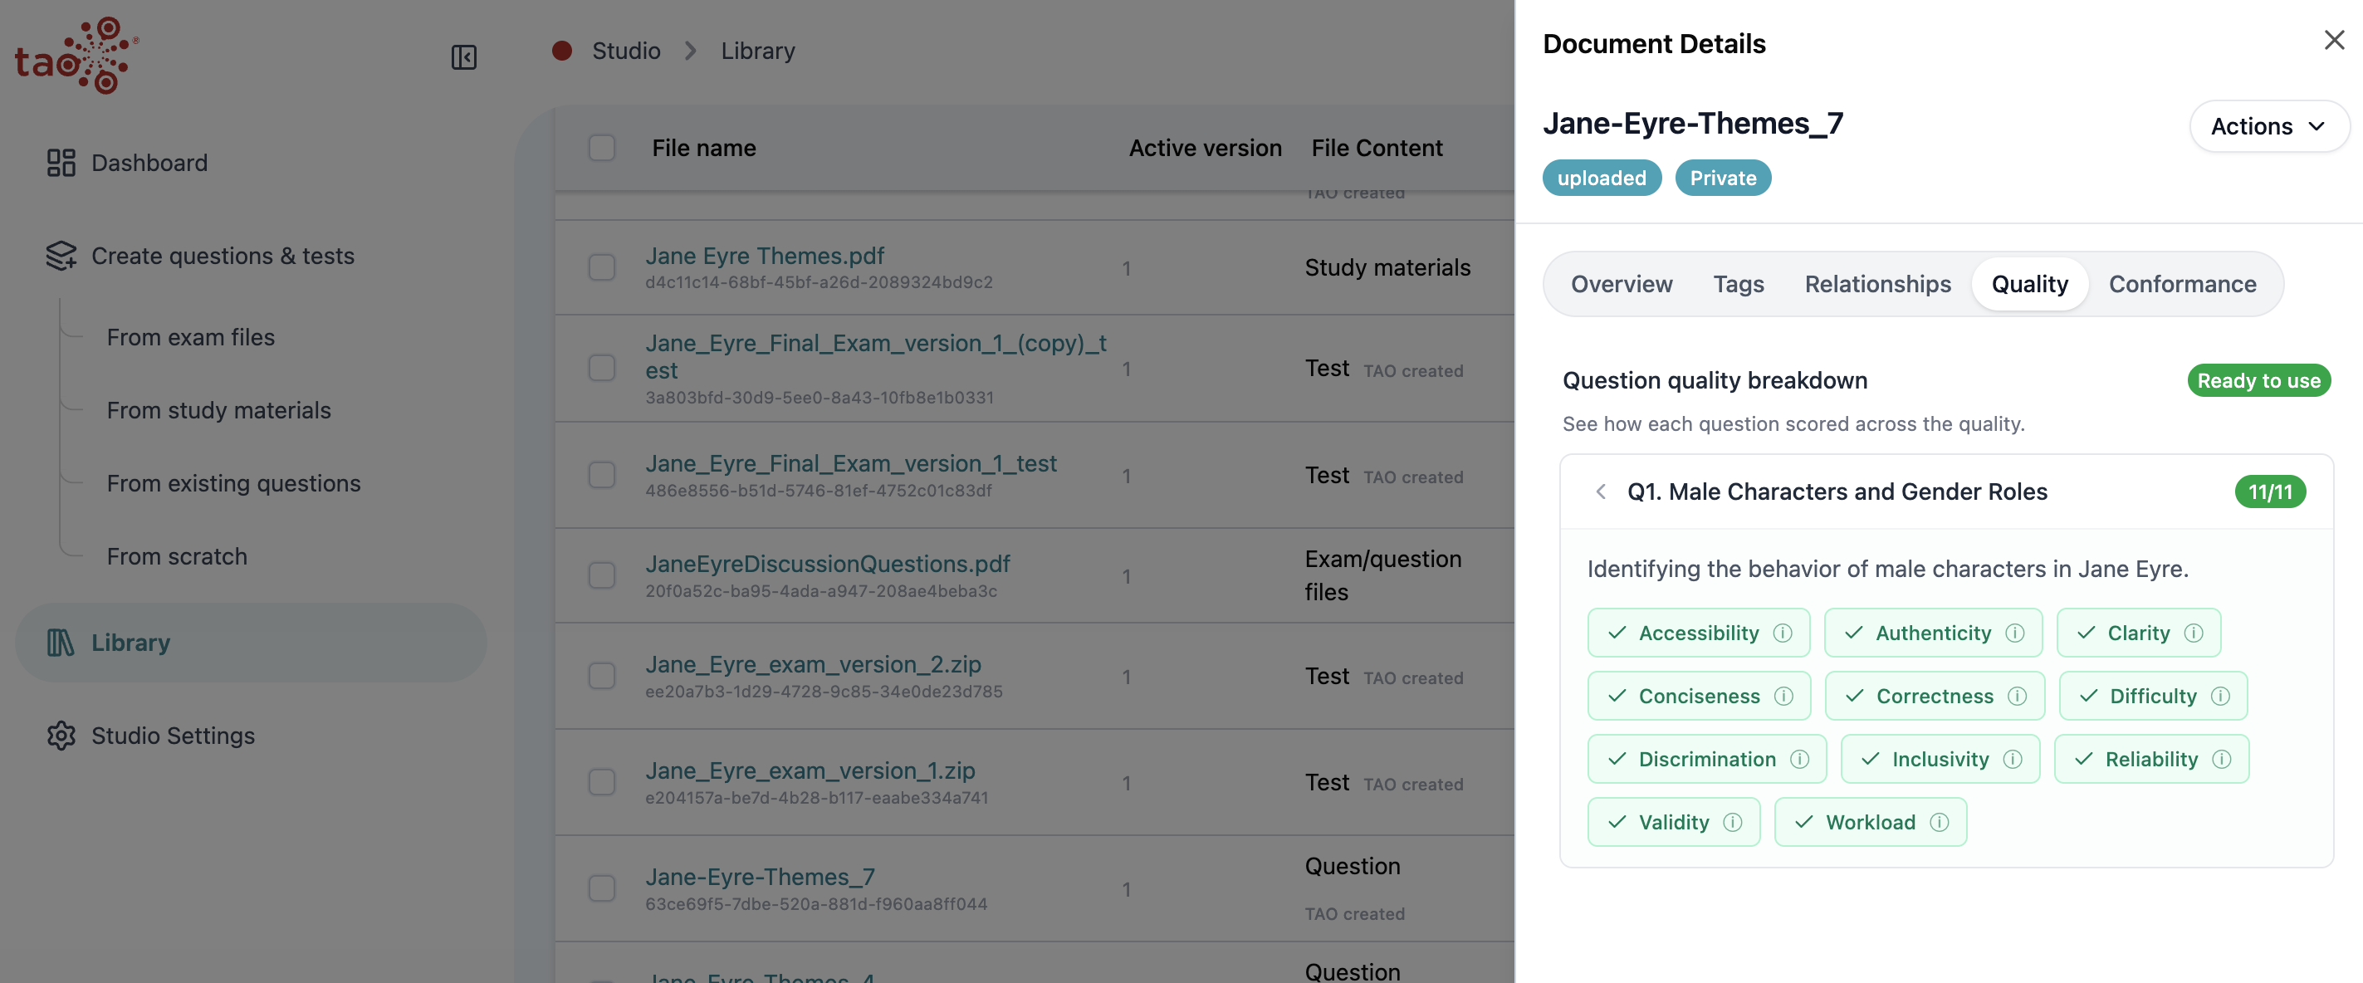Click info icon next to Reliability

tap(2222, 760)
